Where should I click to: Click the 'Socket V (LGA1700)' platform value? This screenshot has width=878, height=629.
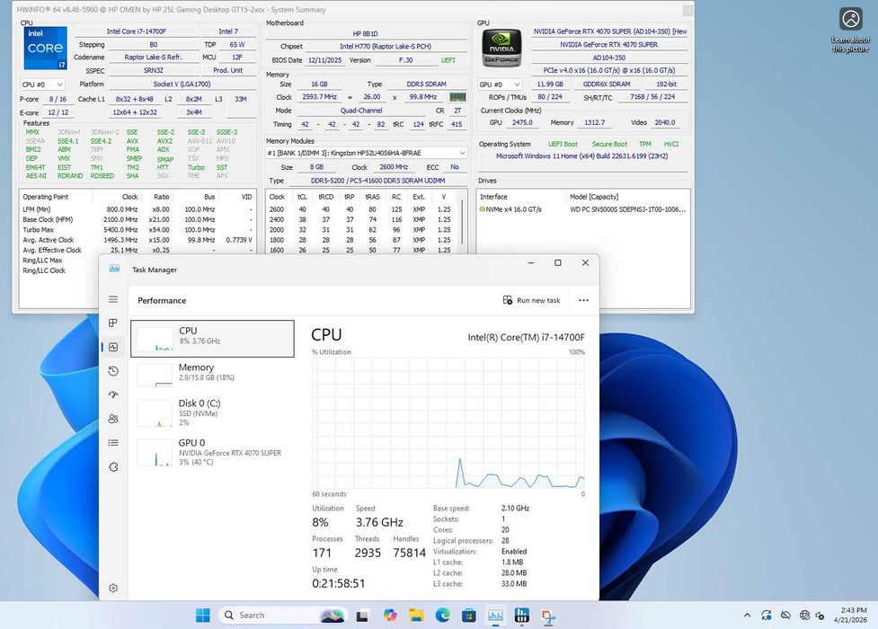click(x=182, y=84)
